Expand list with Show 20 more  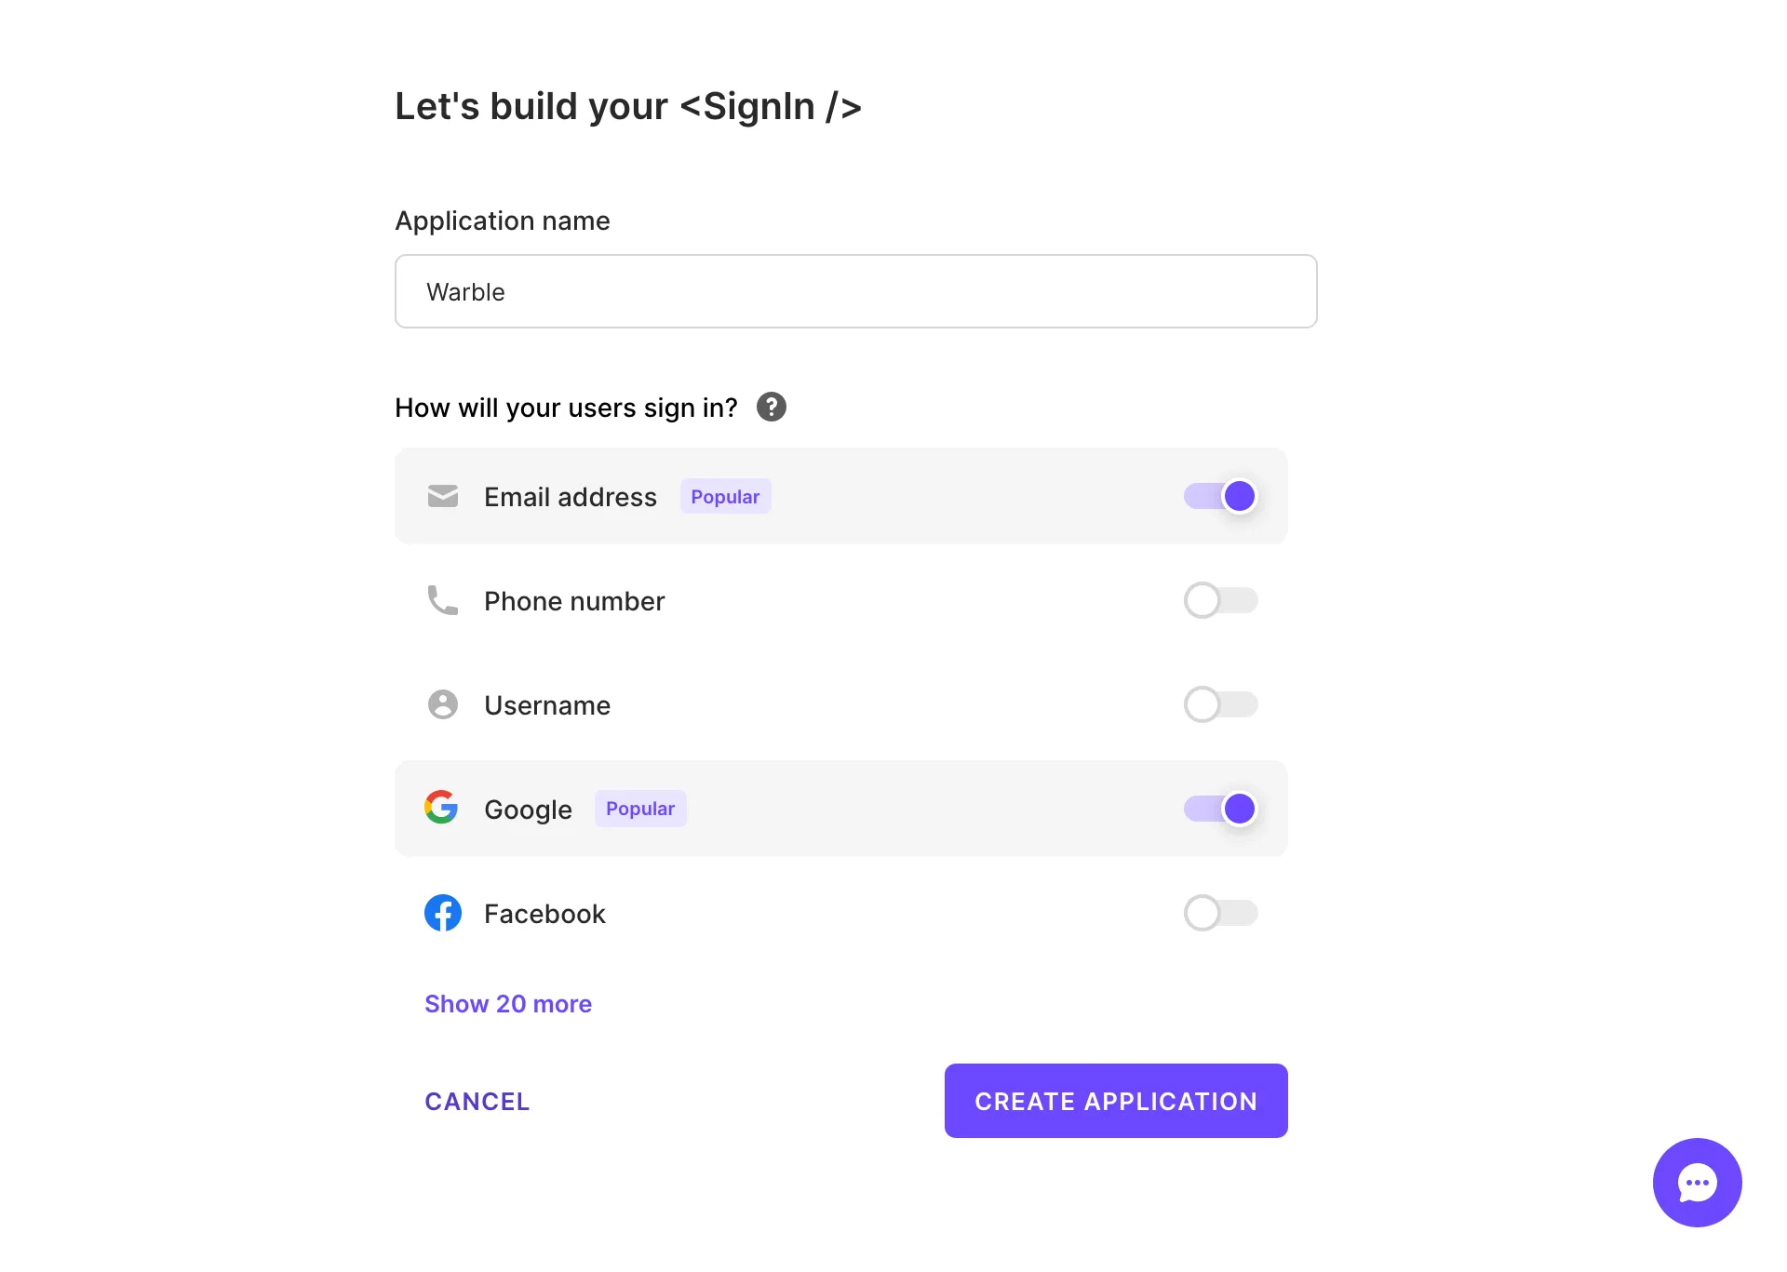click(x=508, y=1004)
